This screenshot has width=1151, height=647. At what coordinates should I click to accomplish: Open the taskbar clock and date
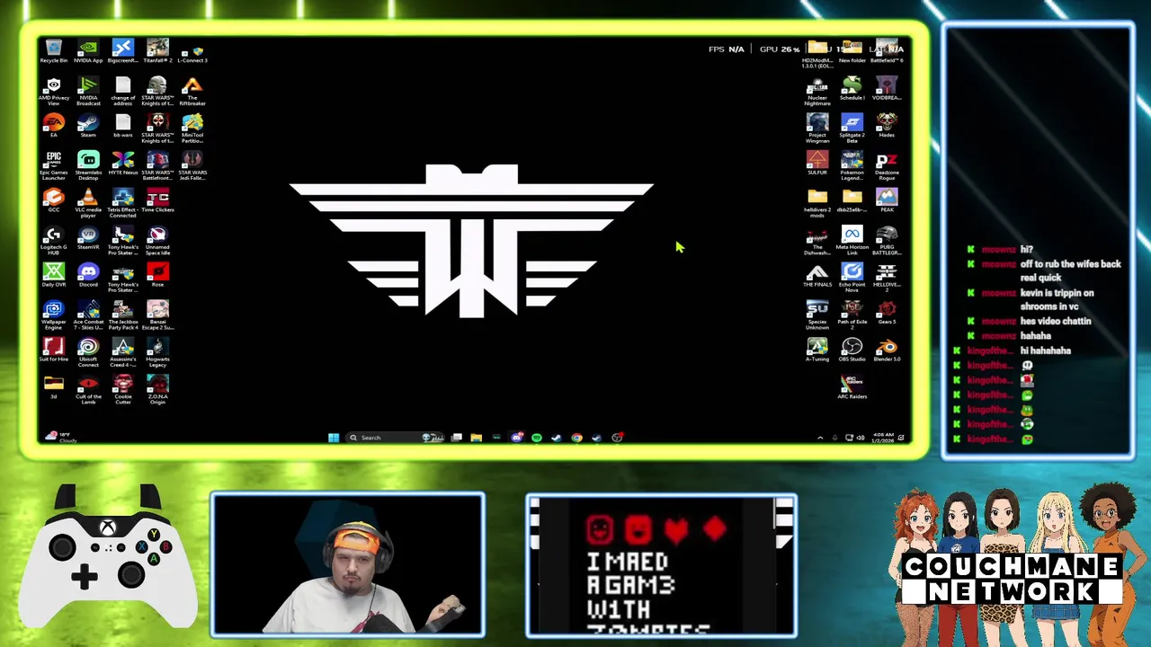point(882,438)
